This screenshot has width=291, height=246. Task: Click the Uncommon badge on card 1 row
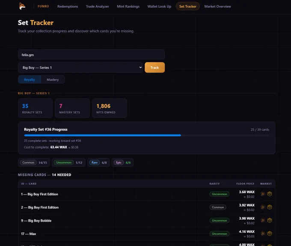coord(220,194)
